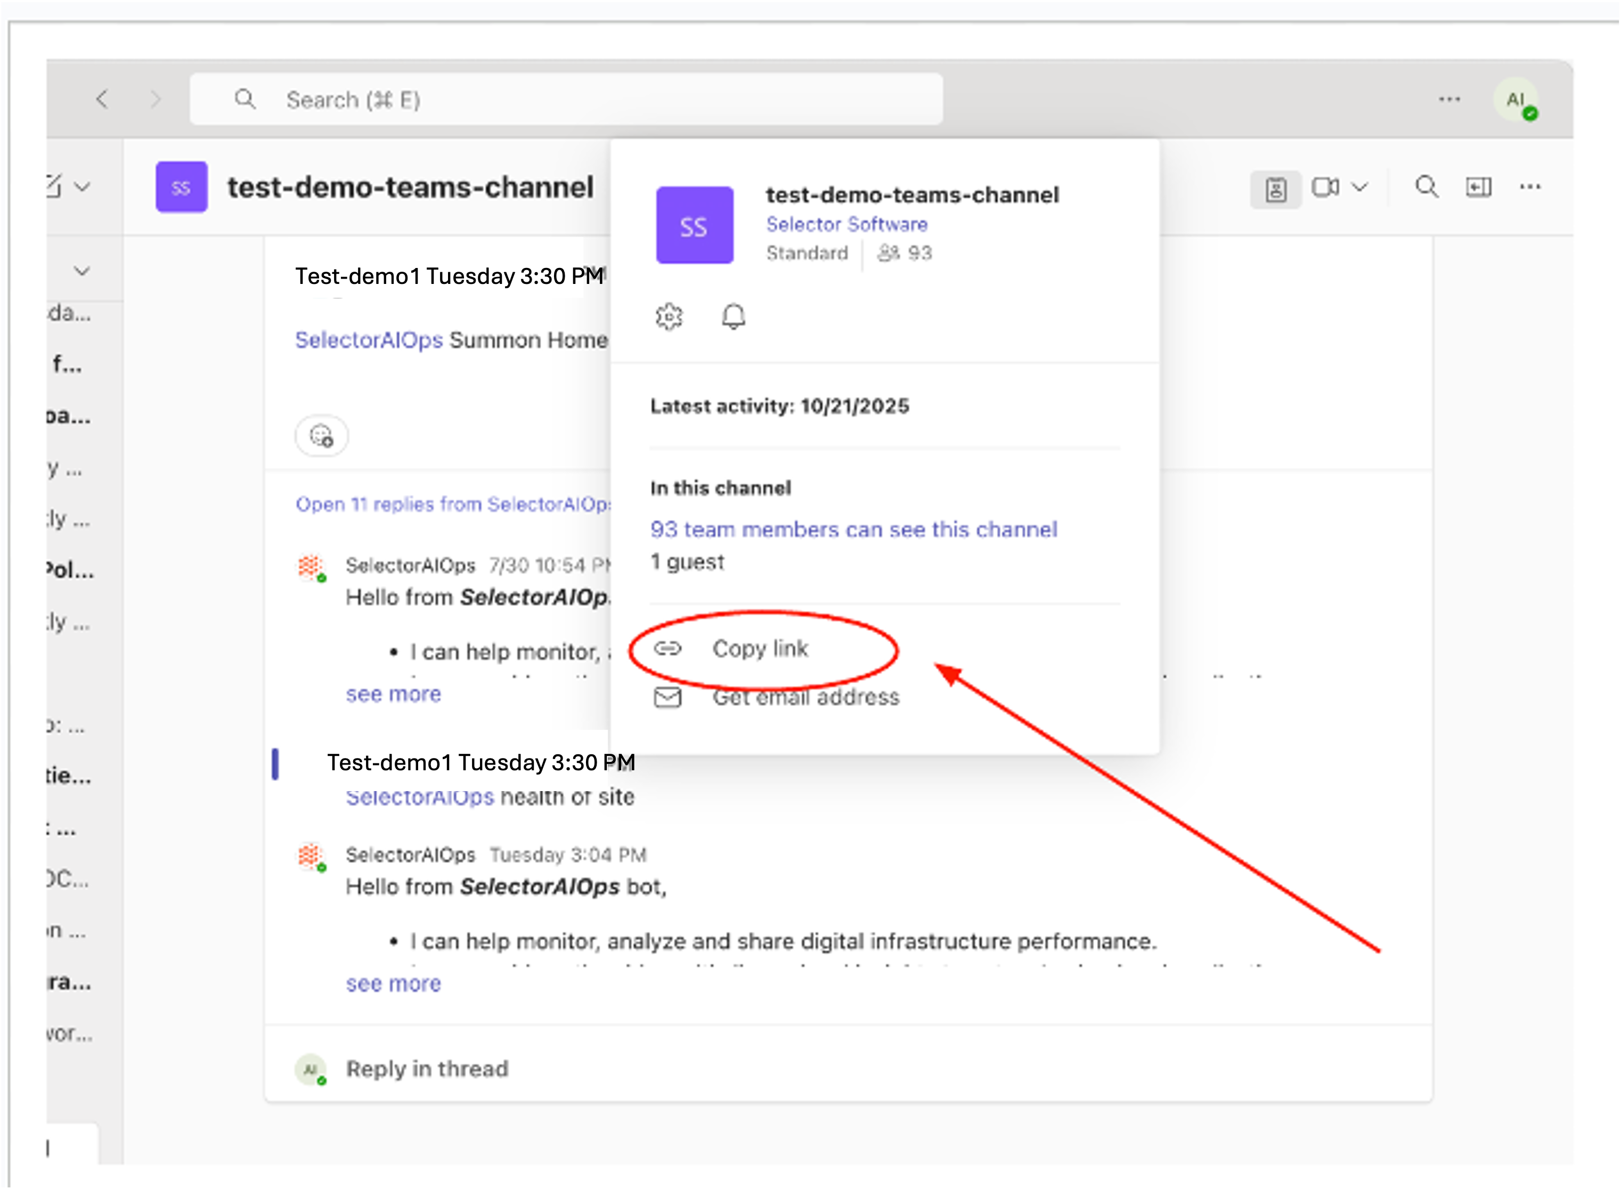Click the Tuesday 3:04 PM timestamp
Image resolution: width=1621 pixels, height=1189 pixels.
coord(568,855)
